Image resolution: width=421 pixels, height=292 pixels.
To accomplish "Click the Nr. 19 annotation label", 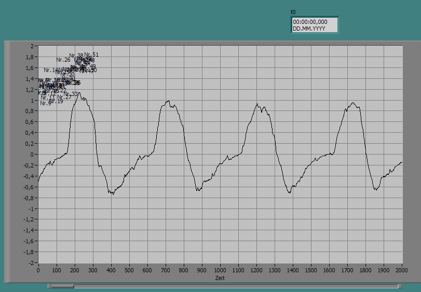I will (x=56, y=101).
